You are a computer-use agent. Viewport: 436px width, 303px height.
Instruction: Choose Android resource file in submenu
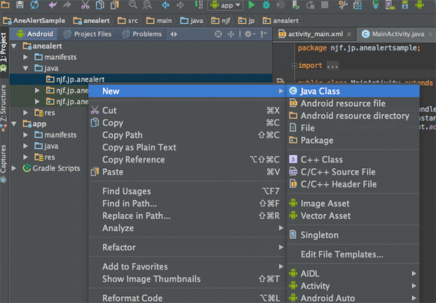tap(353, 103)
